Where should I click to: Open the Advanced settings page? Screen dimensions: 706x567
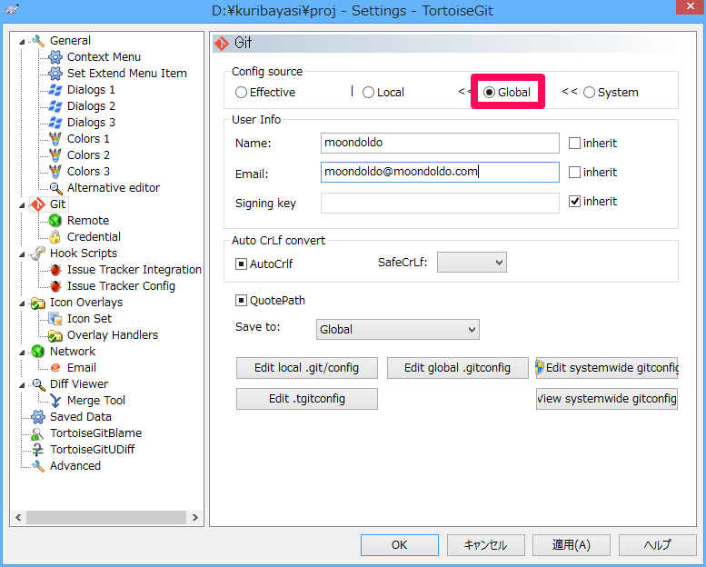tap(75, 466)
